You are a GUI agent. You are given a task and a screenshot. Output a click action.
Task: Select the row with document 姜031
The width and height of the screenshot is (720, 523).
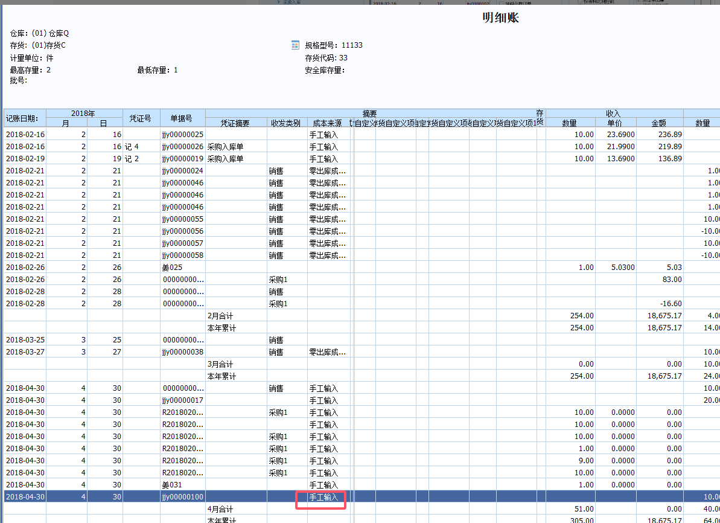pyautogui.click(x=173, y=484)
